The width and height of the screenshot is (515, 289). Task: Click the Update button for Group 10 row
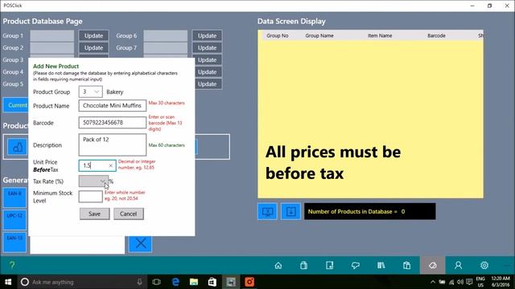[208, 84]
